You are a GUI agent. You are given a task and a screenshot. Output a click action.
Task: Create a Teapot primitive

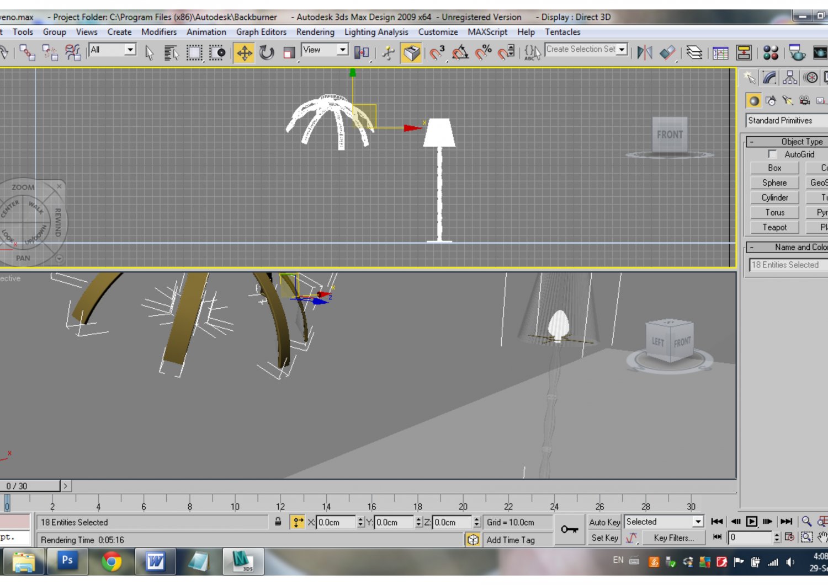click(774, 227)
